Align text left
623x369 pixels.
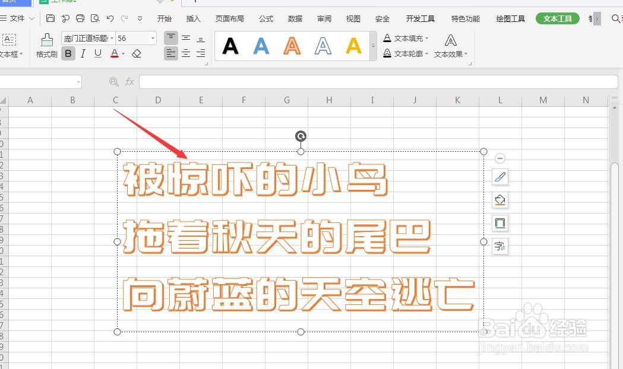point(171,53)
